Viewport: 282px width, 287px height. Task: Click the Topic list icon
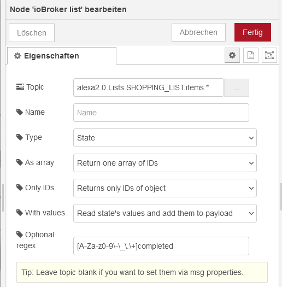point(20,87)
